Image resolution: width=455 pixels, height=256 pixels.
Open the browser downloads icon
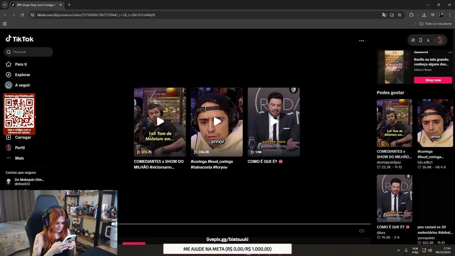tap(424, 15)
